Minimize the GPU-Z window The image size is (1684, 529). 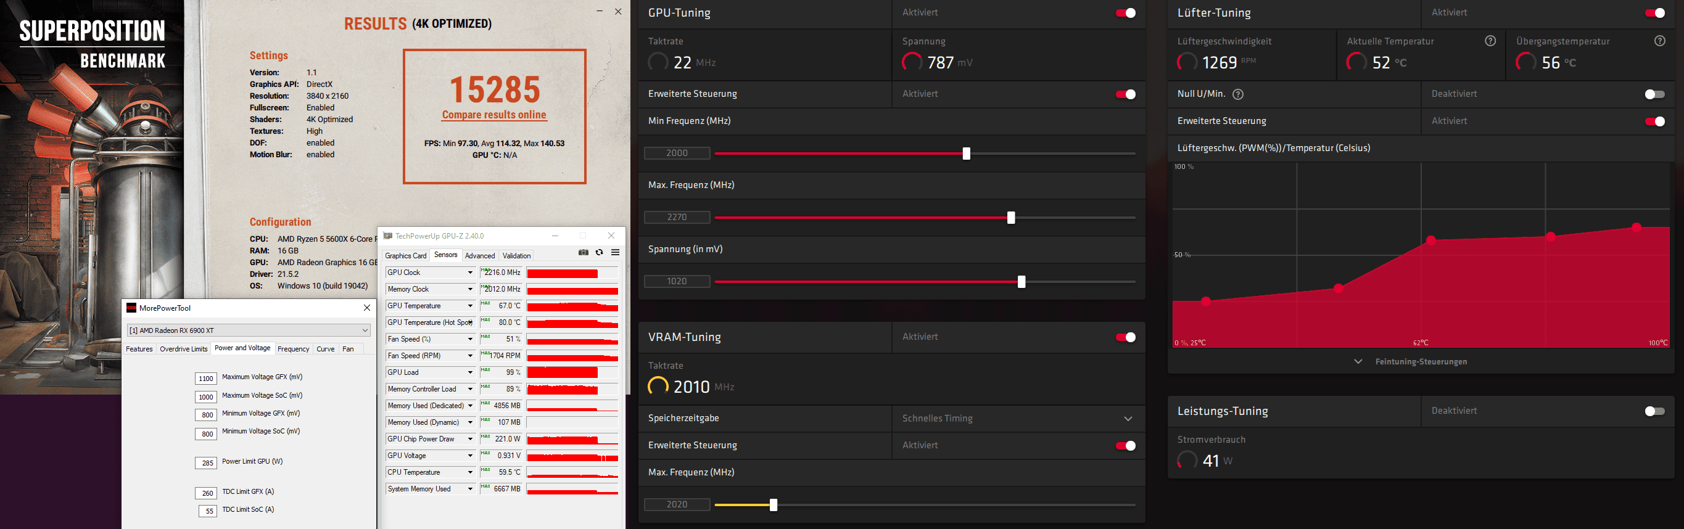point(555,236)
